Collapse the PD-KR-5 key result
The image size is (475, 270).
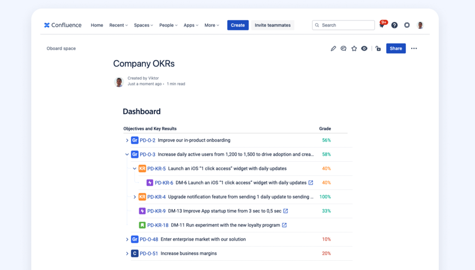[x=135, y=168]
